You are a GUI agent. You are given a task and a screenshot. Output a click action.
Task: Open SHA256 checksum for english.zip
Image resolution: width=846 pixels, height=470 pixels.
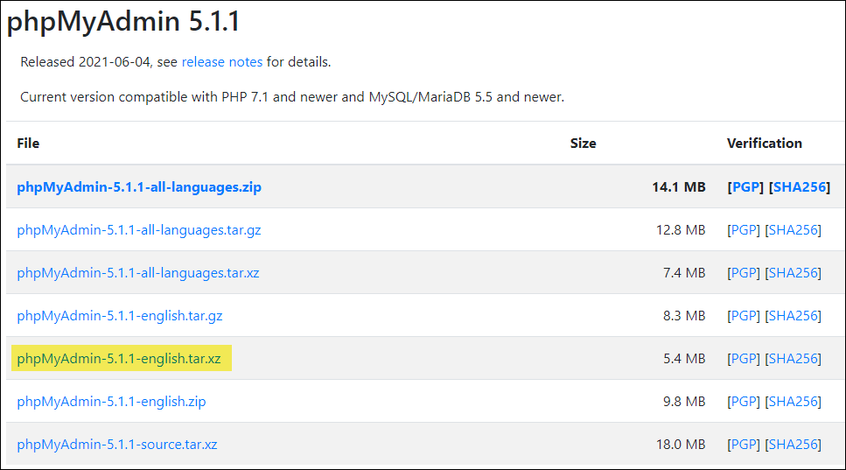794,402
